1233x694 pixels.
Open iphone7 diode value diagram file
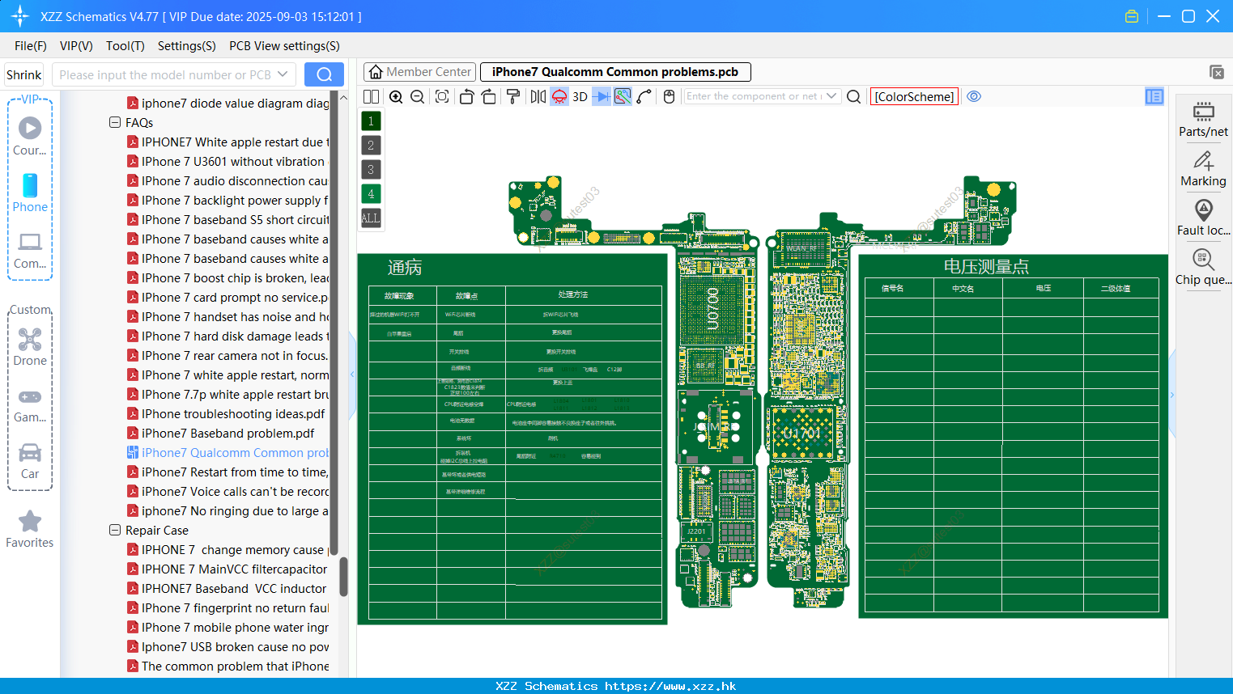pyautogui.click(x=235, y=104)
